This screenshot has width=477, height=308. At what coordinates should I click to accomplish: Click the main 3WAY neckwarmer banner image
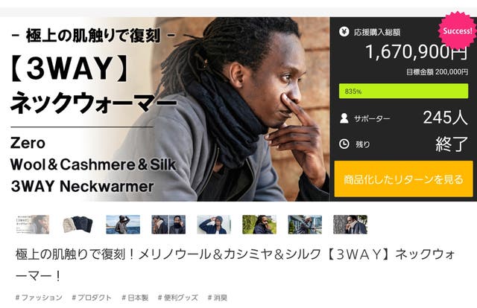(165, 109)
